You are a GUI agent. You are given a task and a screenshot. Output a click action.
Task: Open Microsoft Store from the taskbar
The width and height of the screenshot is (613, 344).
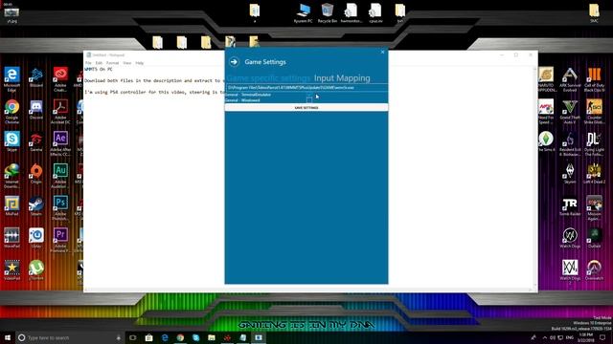(x=148, y=337)
